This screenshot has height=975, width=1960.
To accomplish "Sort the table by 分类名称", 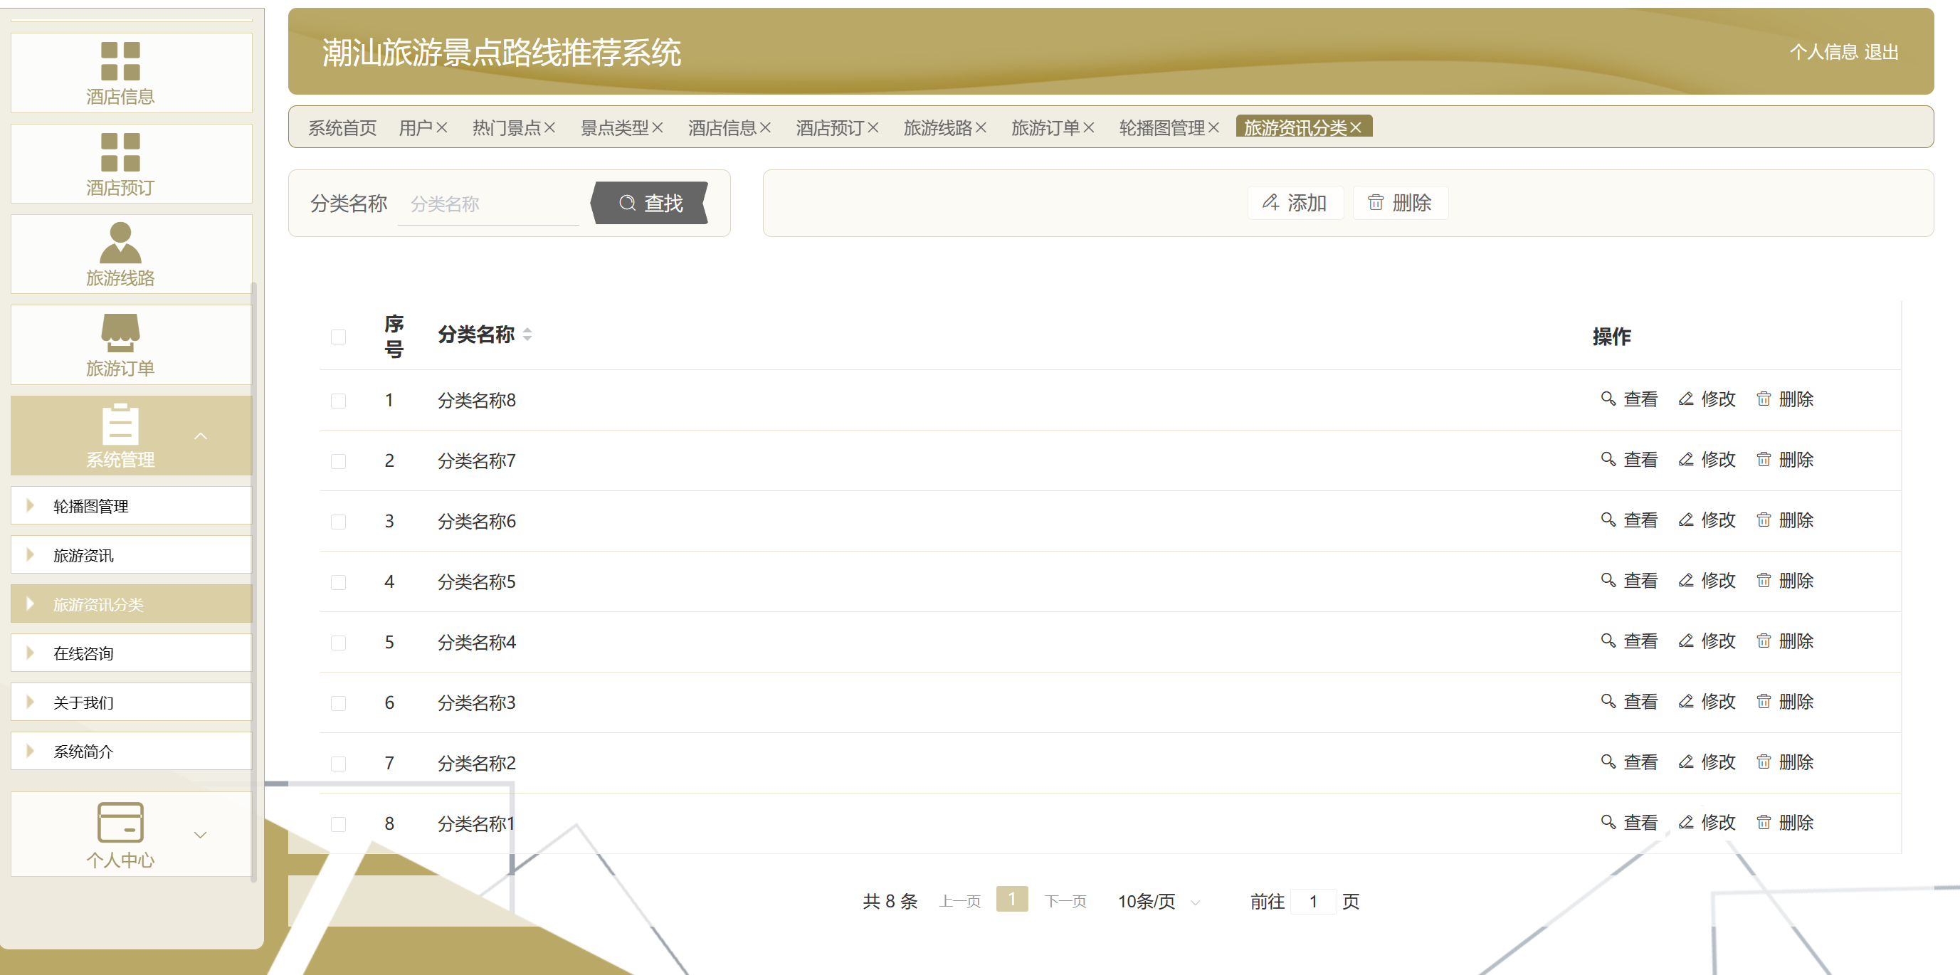I will (527, 334).
